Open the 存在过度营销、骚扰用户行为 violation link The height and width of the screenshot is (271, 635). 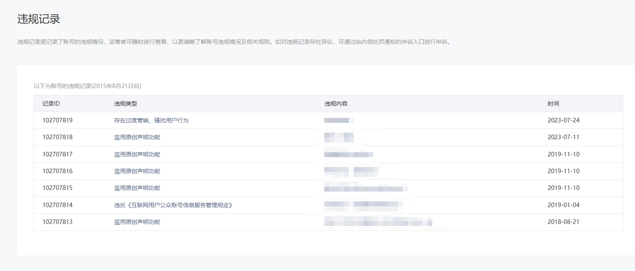coord(151,120)
